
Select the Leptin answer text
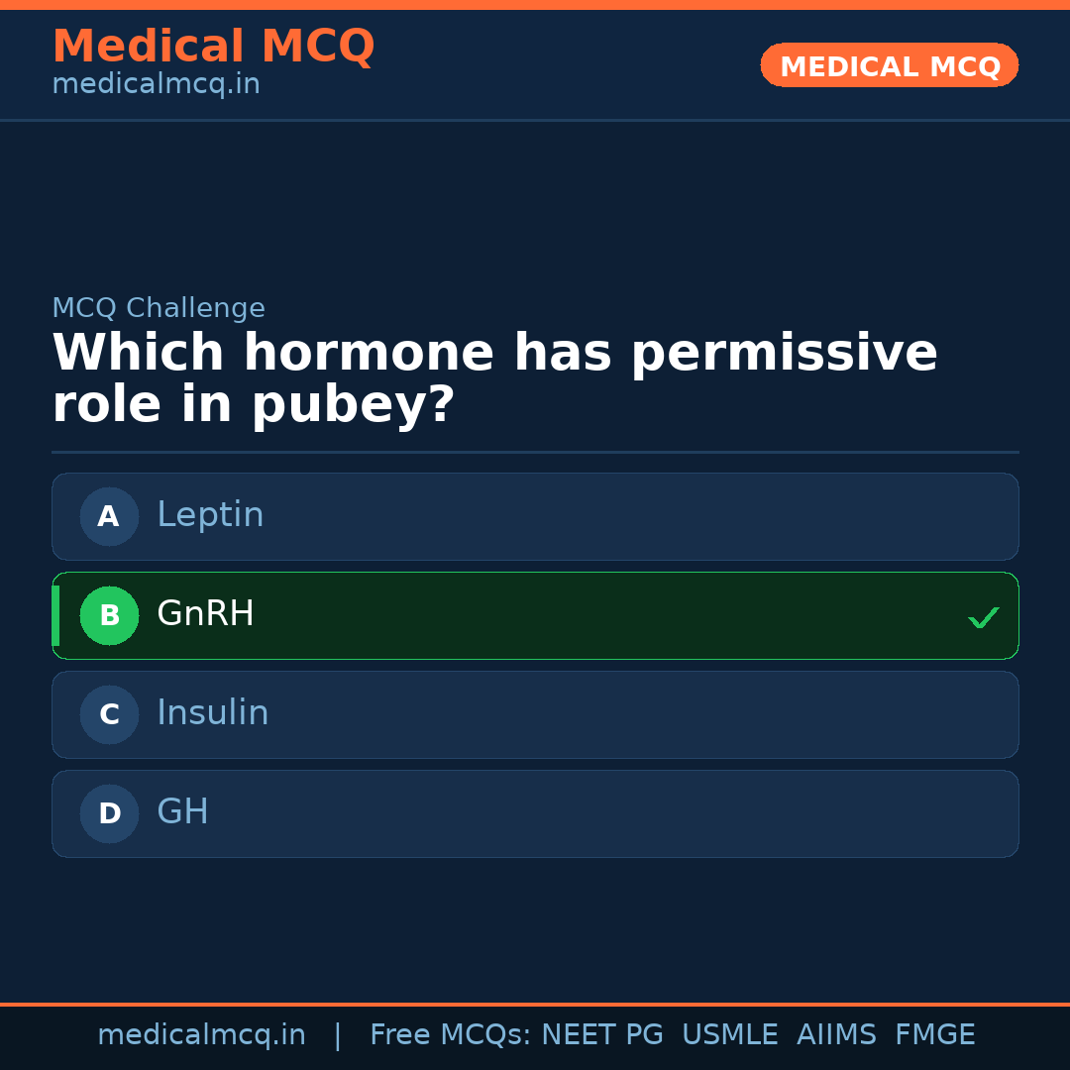(x=210, y=515)
